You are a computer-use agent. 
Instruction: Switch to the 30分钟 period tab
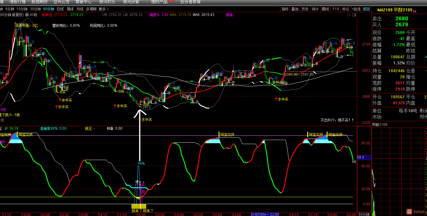tap(35, 9)
